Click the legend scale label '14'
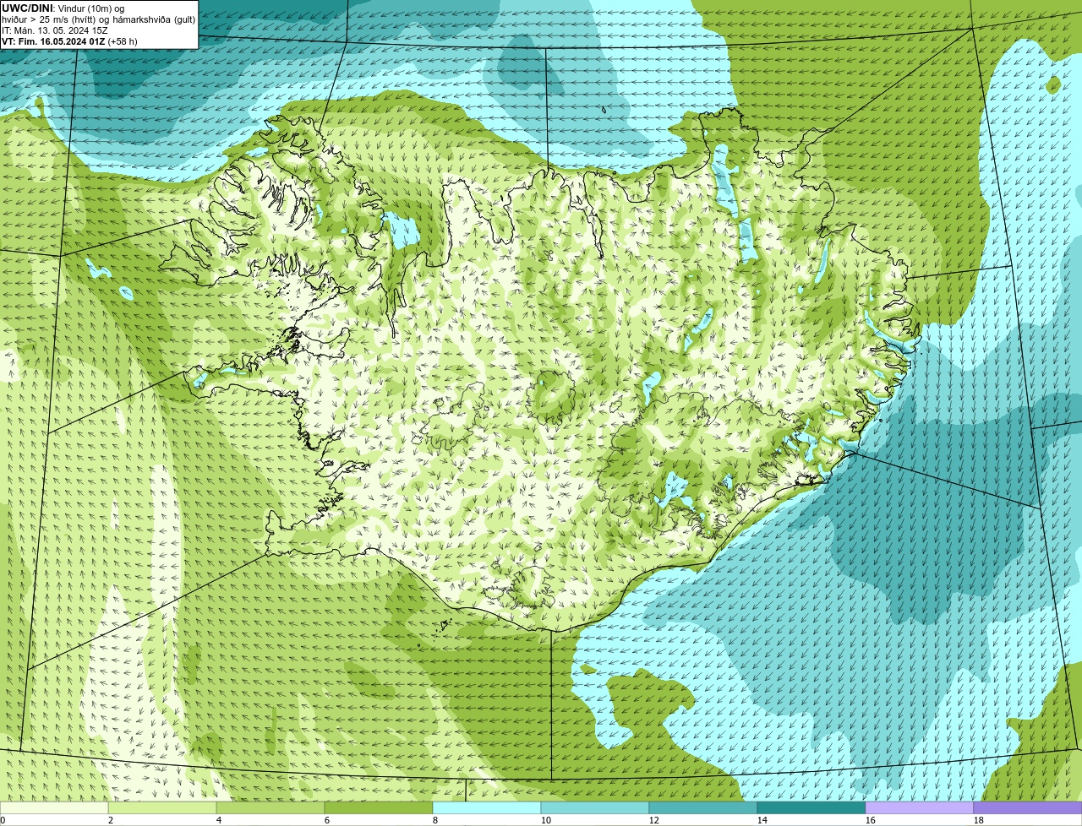The height and width of the screenshot is (826, 1082). point(762,820)
